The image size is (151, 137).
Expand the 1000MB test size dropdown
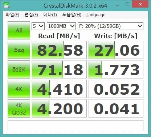61,26
